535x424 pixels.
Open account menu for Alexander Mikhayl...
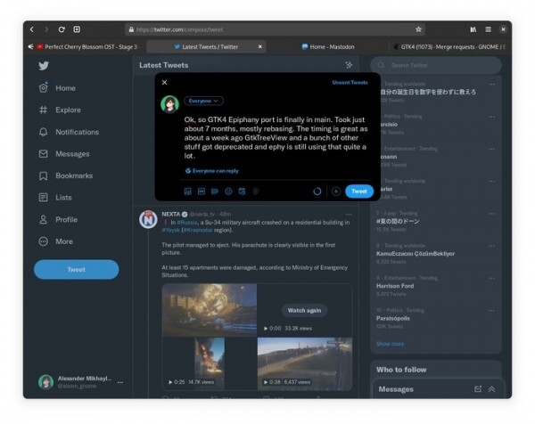coord(120,382)
